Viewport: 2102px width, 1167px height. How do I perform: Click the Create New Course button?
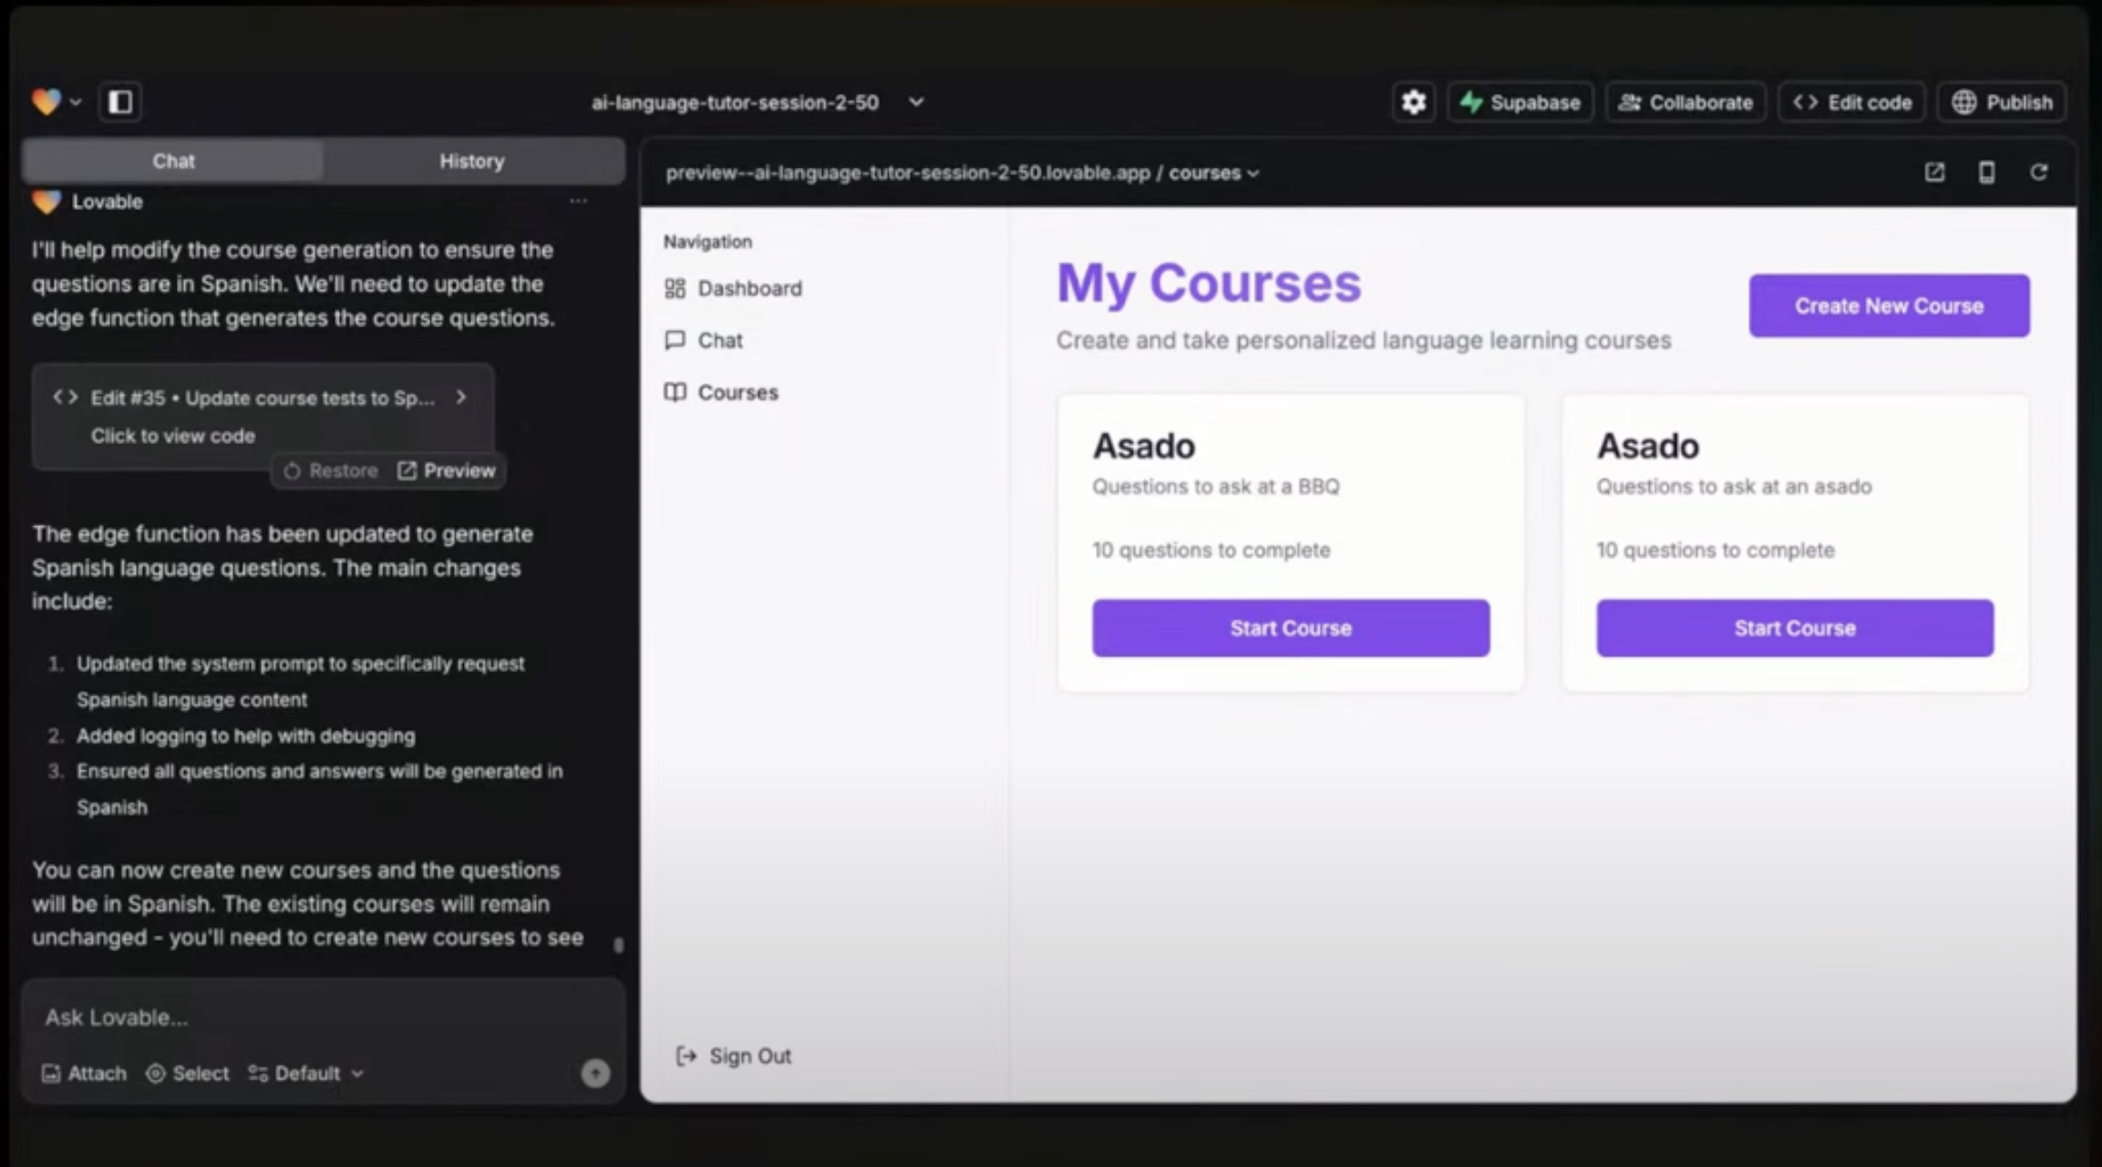coord(1888,305)
